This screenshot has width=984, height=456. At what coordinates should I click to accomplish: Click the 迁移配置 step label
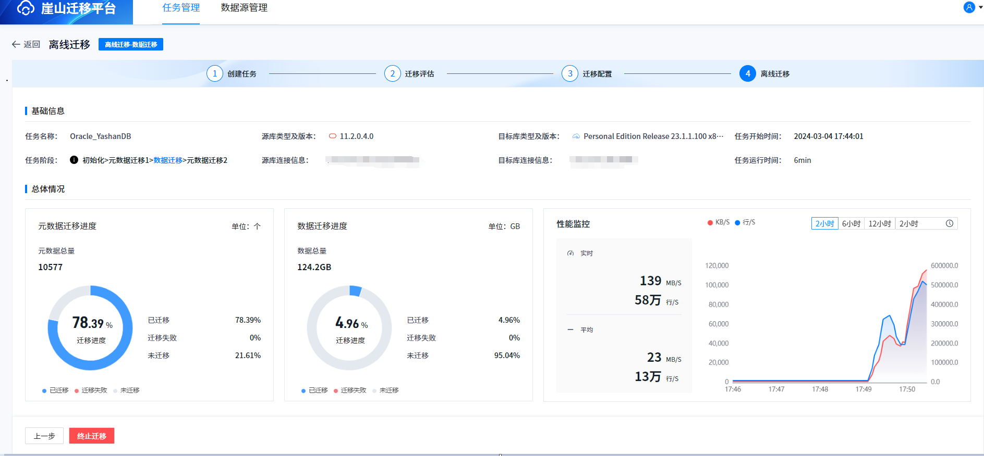tap(598, 74)
